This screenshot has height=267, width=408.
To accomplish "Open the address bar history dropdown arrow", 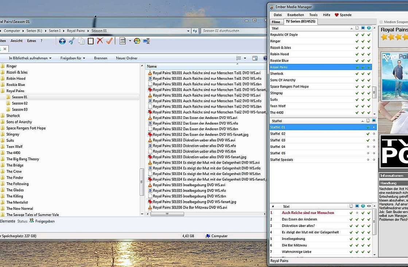I will (x=189, y=31).
